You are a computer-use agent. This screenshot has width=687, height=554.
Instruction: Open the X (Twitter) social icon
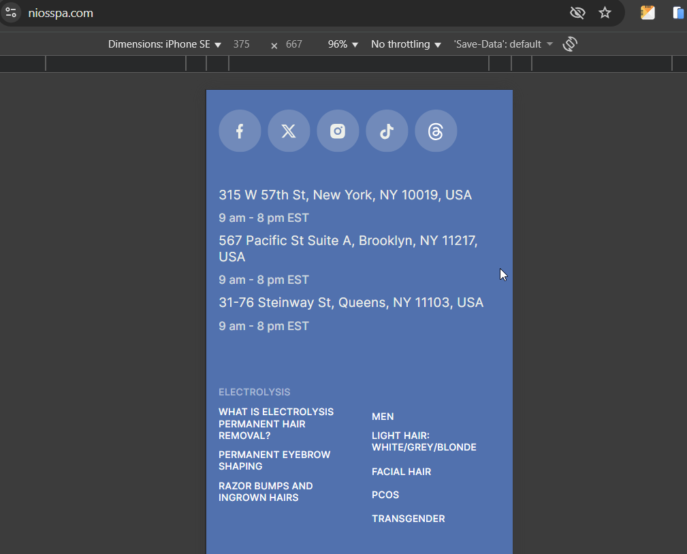coord(289,131)
